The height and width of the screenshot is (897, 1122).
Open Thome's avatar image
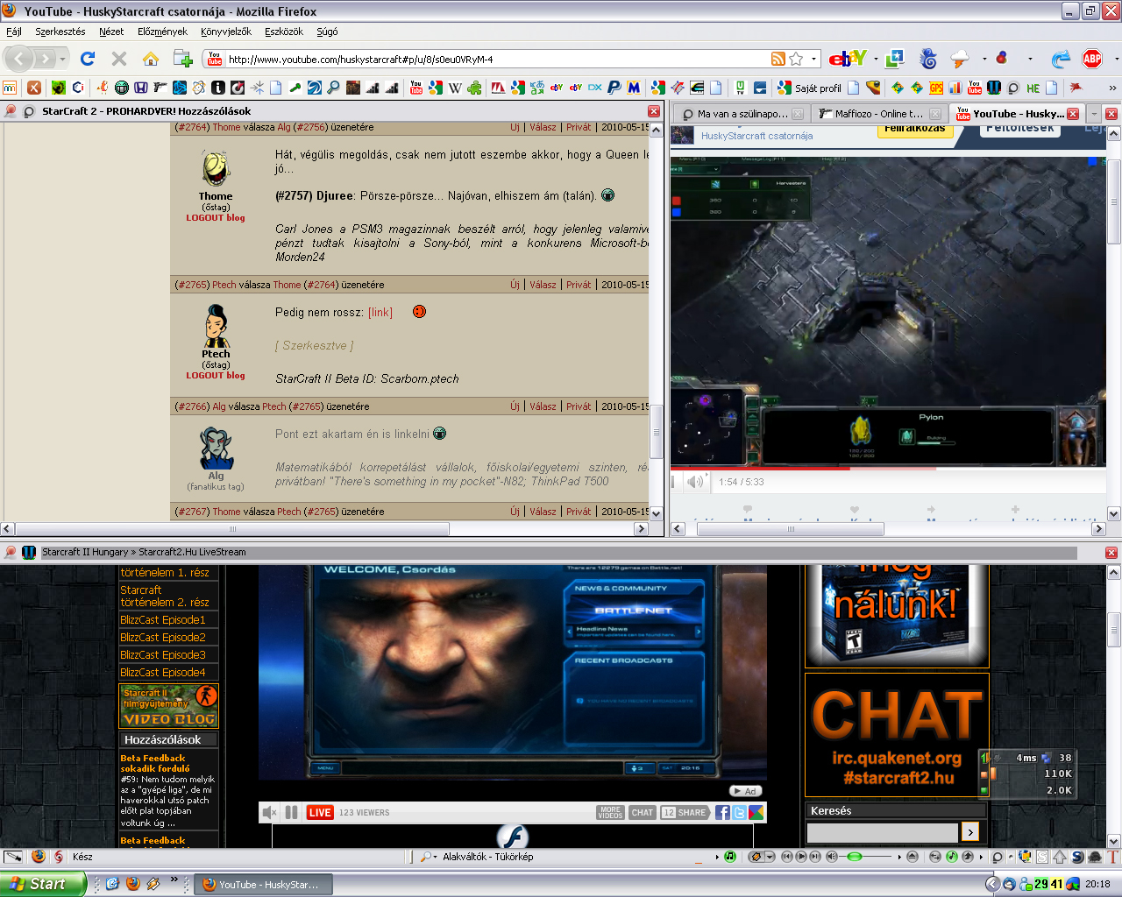[216, 168]
